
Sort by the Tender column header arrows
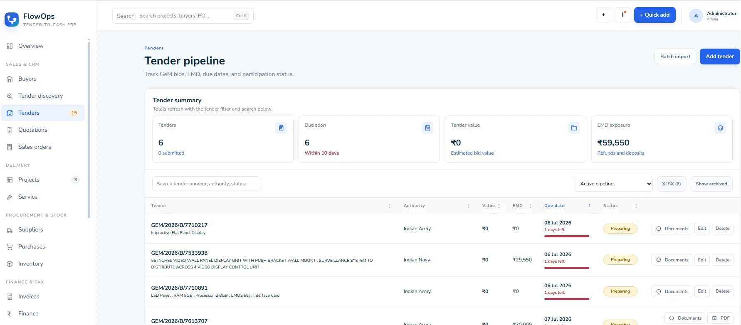[x=390, y=206]
